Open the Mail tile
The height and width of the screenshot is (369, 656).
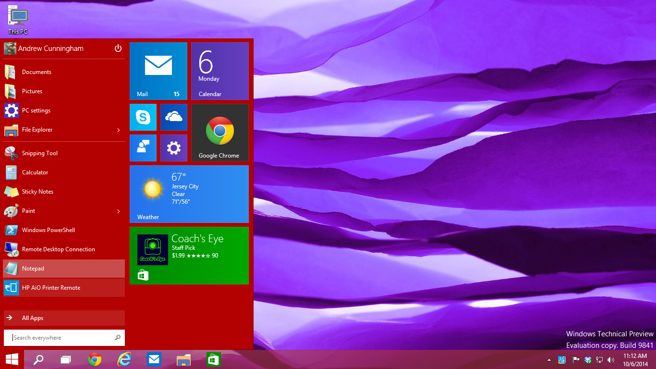(x=158, y=71)
